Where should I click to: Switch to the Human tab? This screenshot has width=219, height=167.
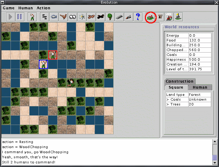(x=200, y=87)
